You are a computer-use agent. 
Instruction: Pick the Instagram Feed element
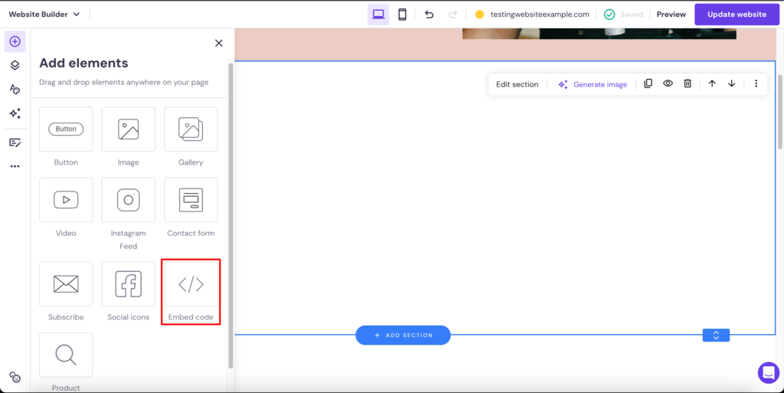pos(129,201)
